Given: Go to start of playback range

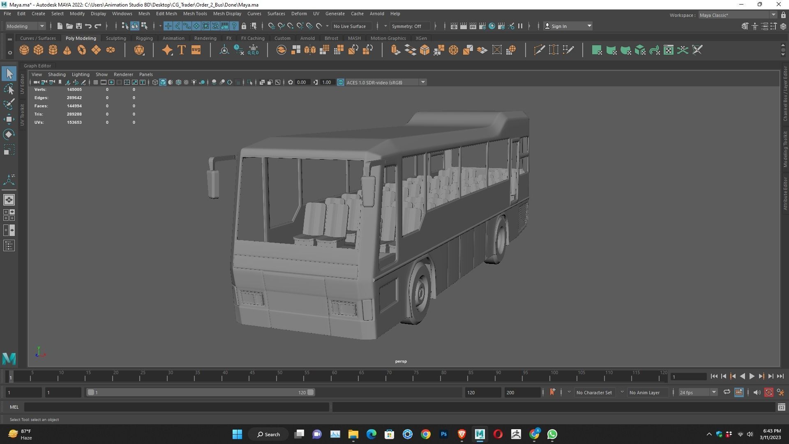Looking at the screenshot, I should pyautogui.click(x=714, y=376).
